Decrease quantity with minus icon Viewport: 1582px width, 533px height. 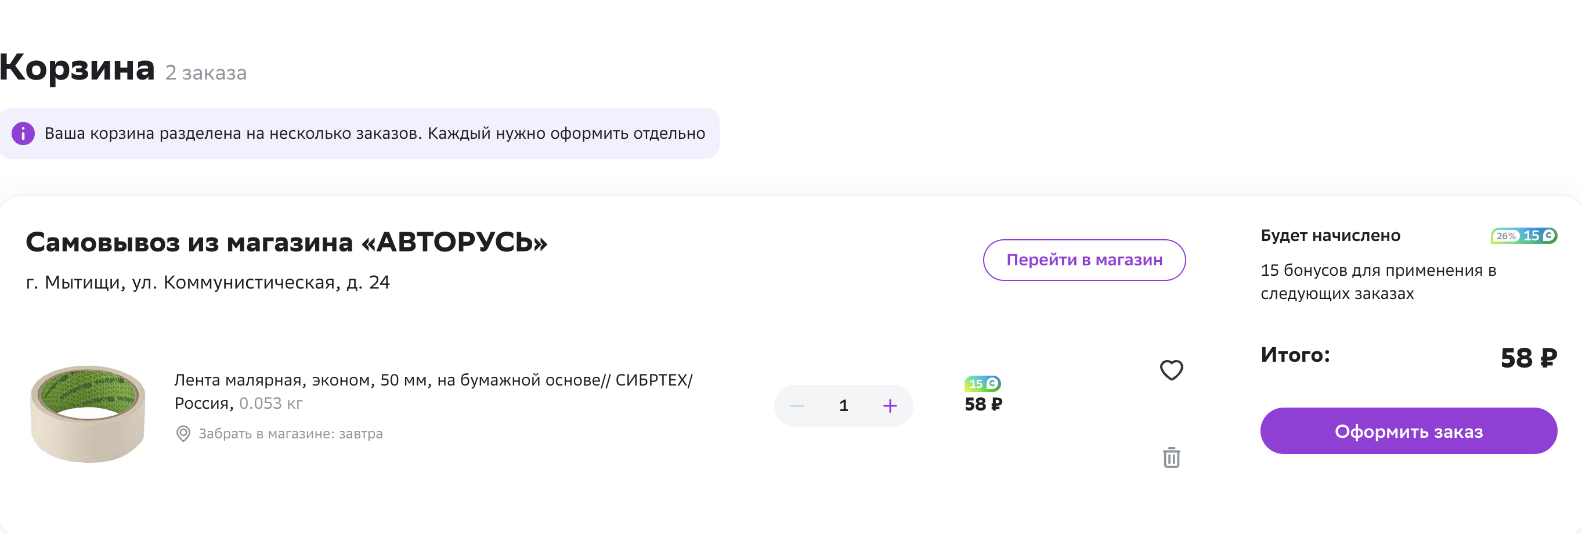797,406
